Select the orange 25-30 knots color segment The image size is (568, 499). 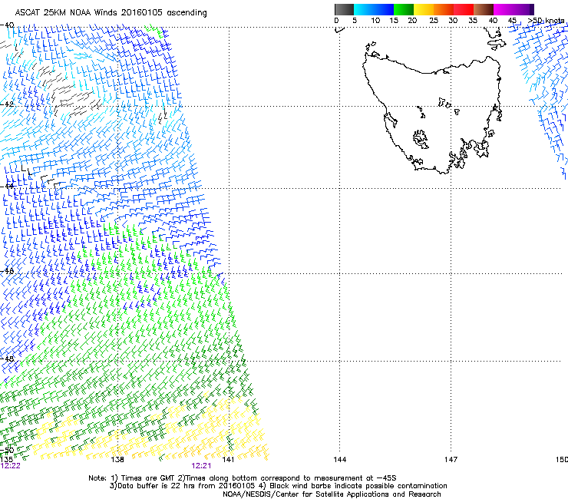[444, 9]
